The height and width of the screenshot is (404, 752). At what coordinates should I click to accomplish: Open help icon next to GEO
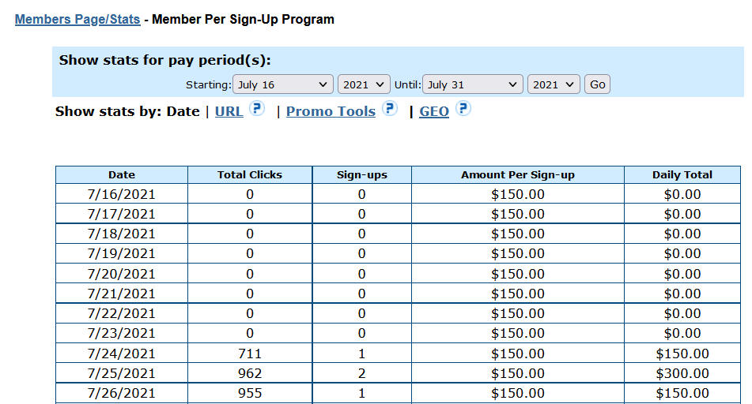463,109
